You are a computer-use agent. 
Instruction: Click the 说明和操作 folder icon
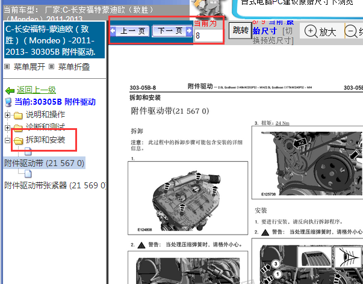(x=18, y=116)
